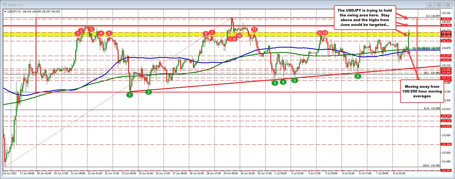
Task: Click the red circle marker numbered 3
Action: (91, 29)
